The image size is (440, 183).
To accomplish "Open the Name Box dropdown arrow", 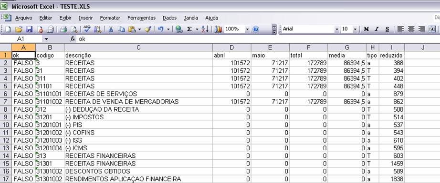I will pyautogui.click(x=46, y=39).
